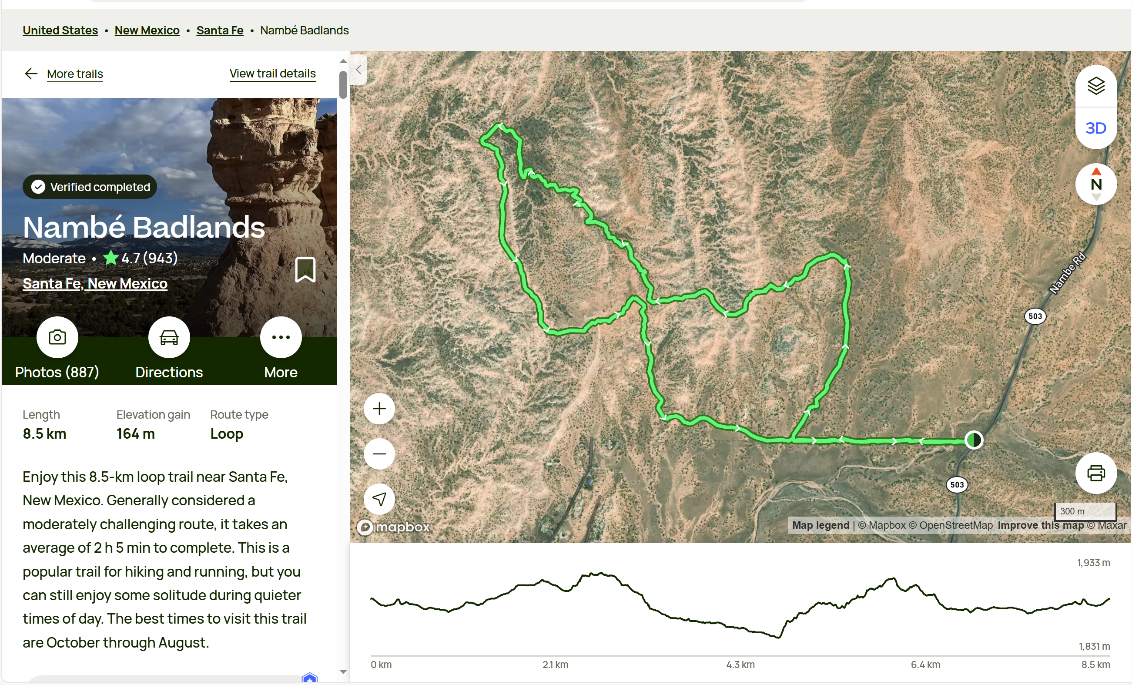Image resolution: width=1132 pixels, height=685 pixels.
Task: Zoom in on the map
Action: (x=379, y=408)
